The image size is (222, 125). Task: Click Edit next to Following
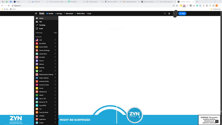point(55,33)
